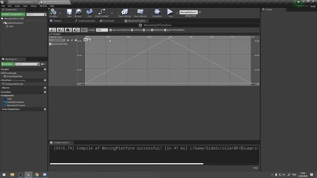
Task: Collapse the Y_Position track
Action: (x=50, y=34)
